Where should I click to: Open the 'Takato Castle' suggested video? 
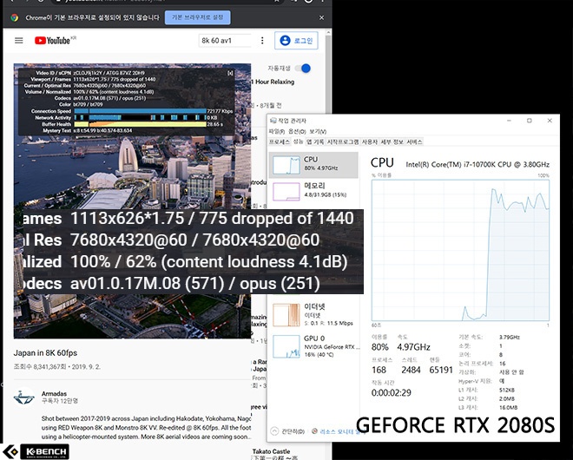pyautogui.click(x=271, y=451)
